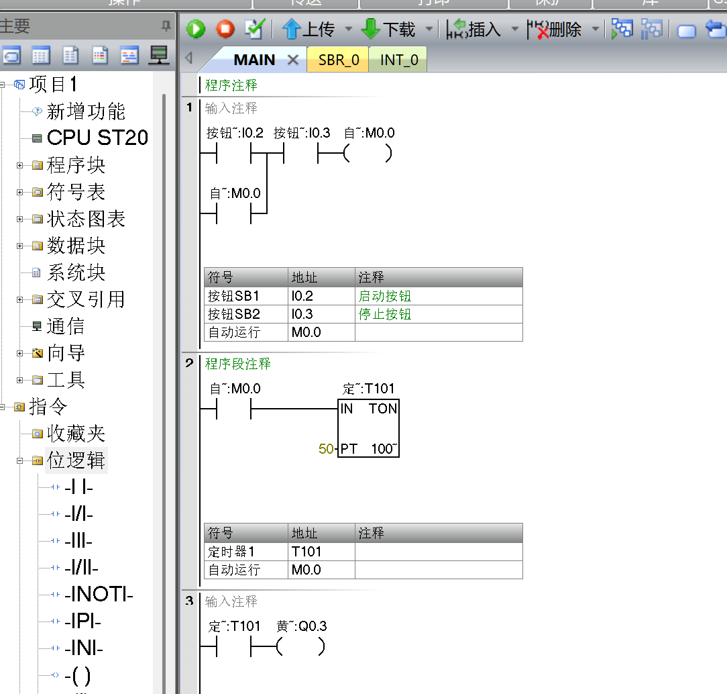The image size is (727, 694).
Task: Switch to the SBR_0 tab
Action: [339, 60]
